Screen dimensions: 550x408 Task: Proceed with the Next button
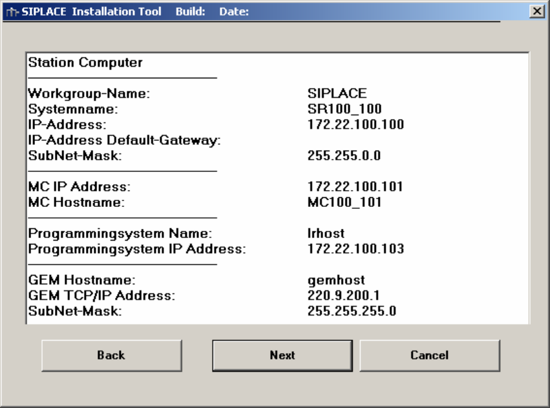pyautogui.click(x=282, y=355)
